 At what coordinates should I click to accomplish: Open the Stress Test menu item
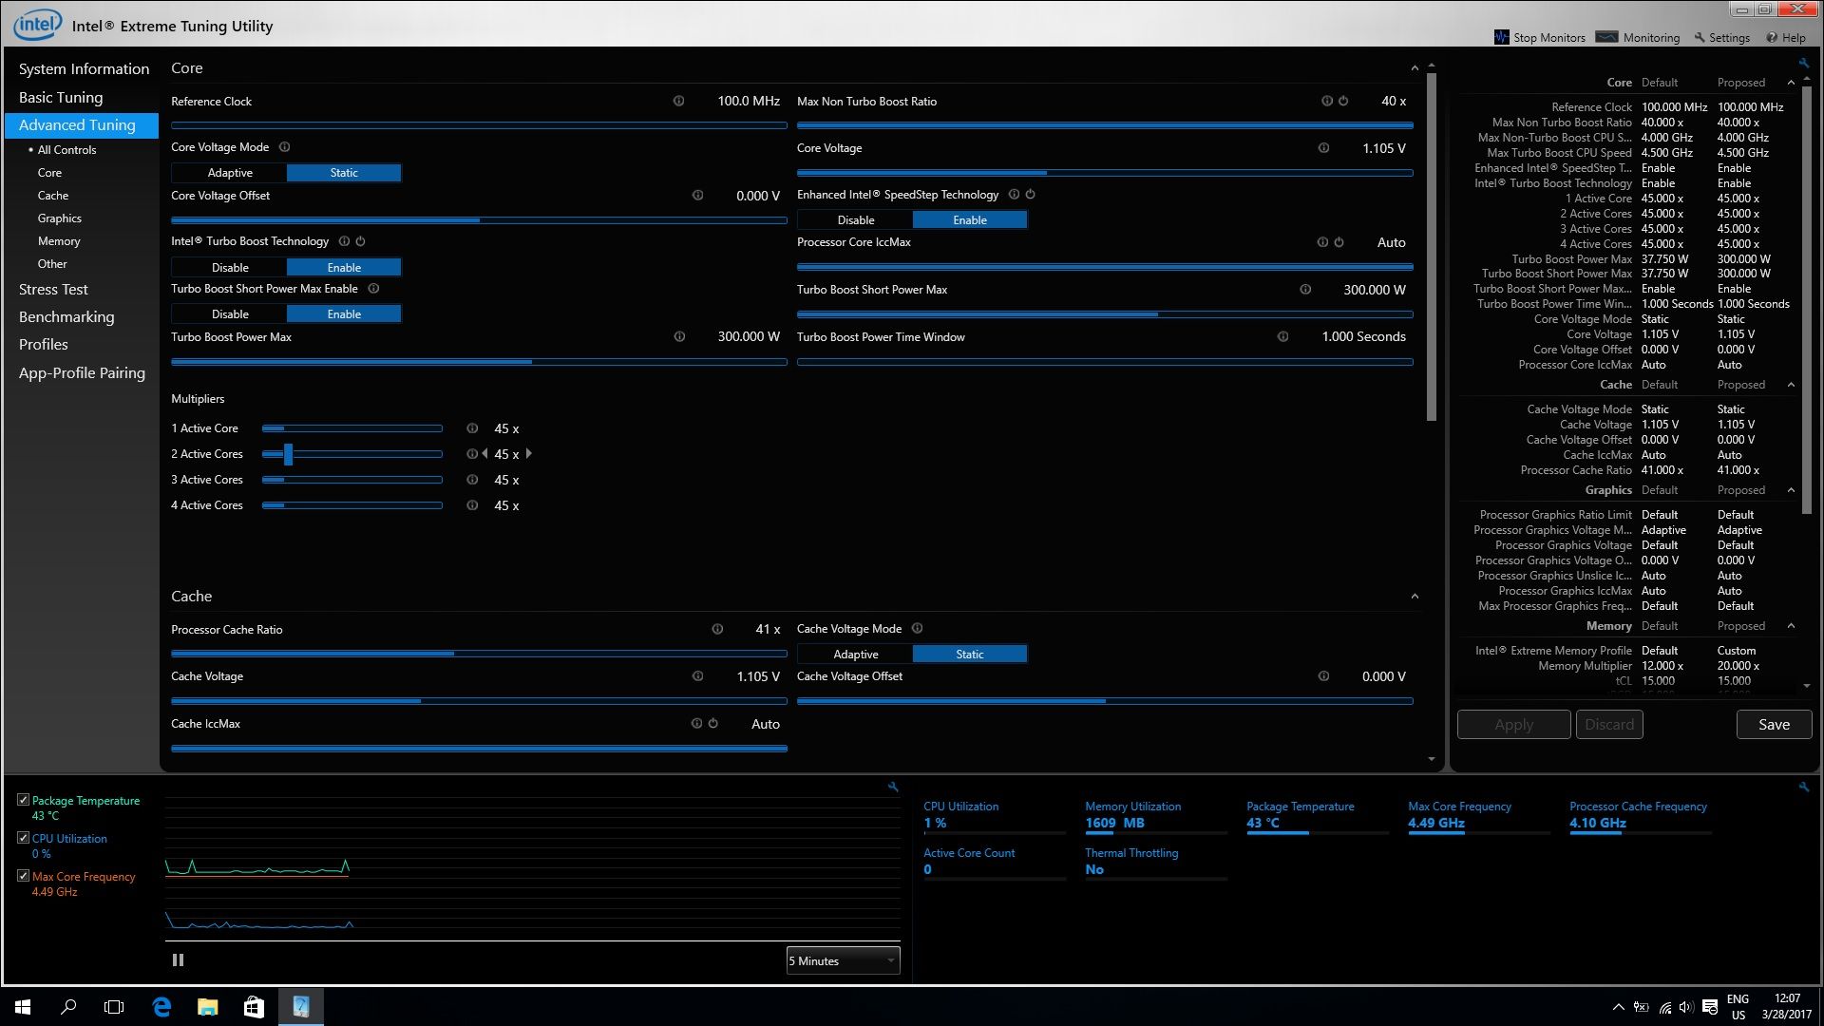click(53, 290)
